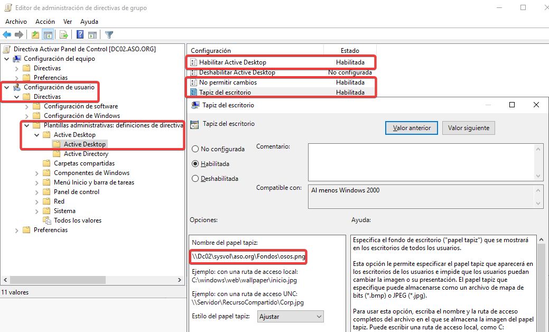Click the Export list toolbar icon

pos(64,35)
